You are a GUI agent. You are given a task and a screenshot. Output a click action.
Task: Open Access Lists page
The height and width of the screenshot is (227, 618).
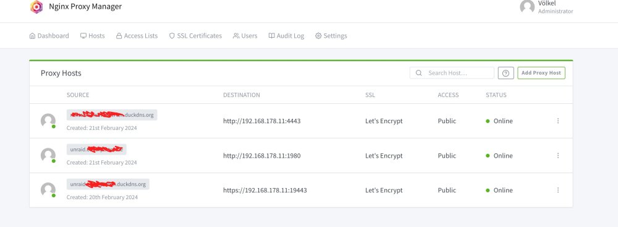(x=137, y=35)
